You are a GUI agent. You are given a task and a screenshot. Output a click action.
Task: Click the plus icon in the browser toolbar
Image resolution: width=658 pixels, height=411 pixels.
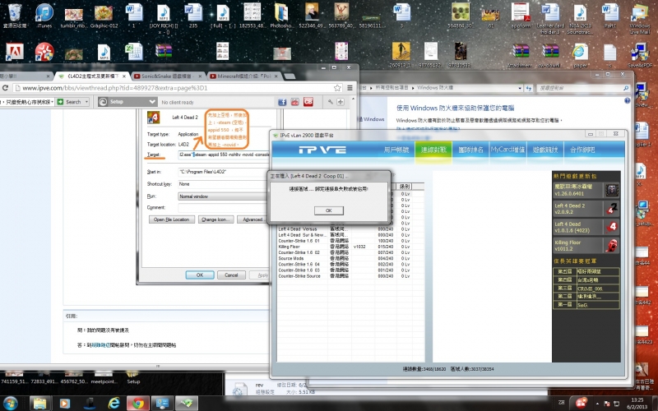click(x=341, y=102)
